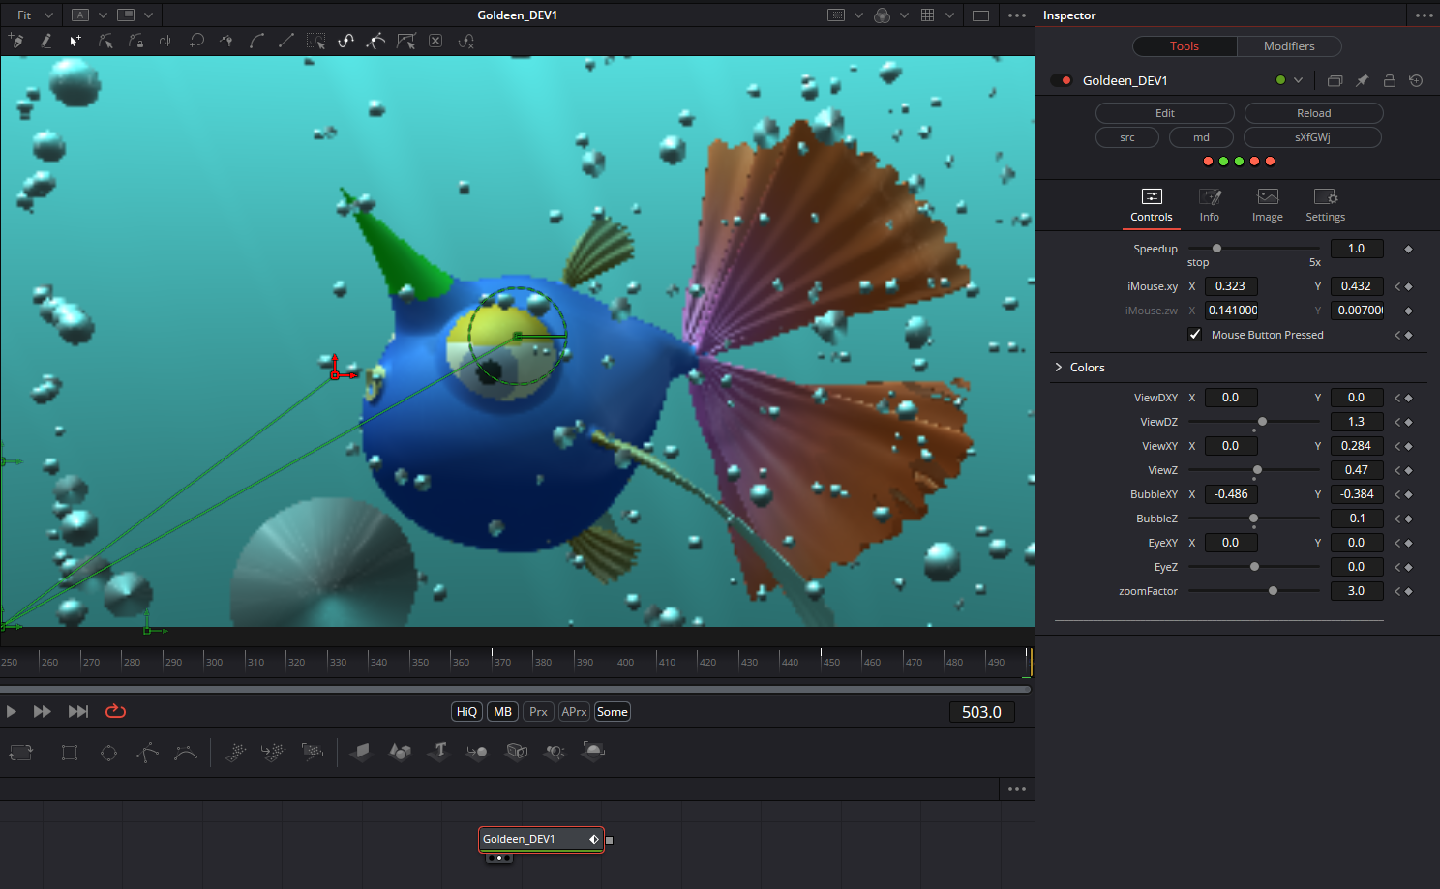The image size is (1440, 889).
Task: Lock the Goldeen_DEV1 tool
Action: point(1389,80)
